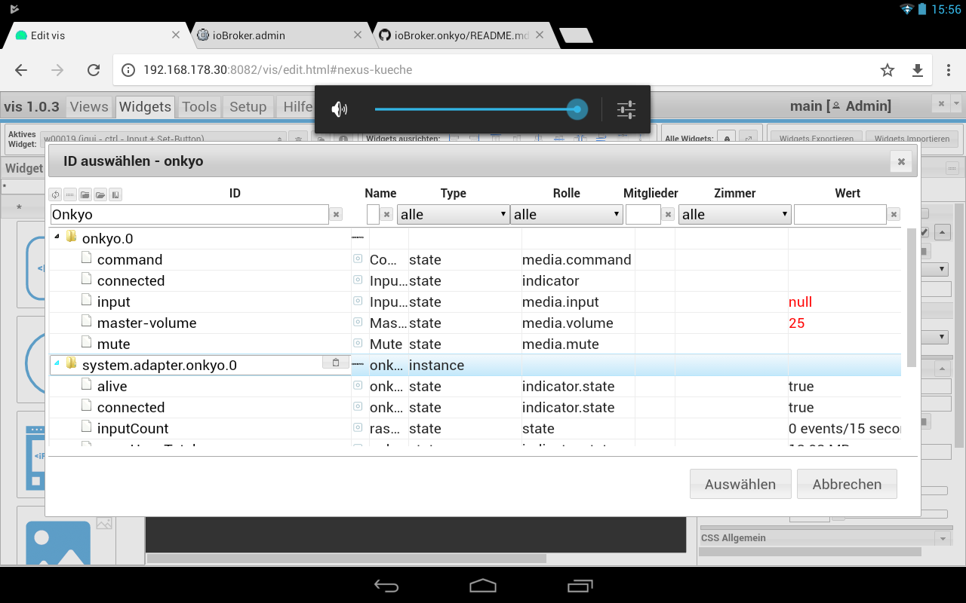Clear the Wert filter field
This screenshot has width=966, height=603.
[x=894, y=215]
